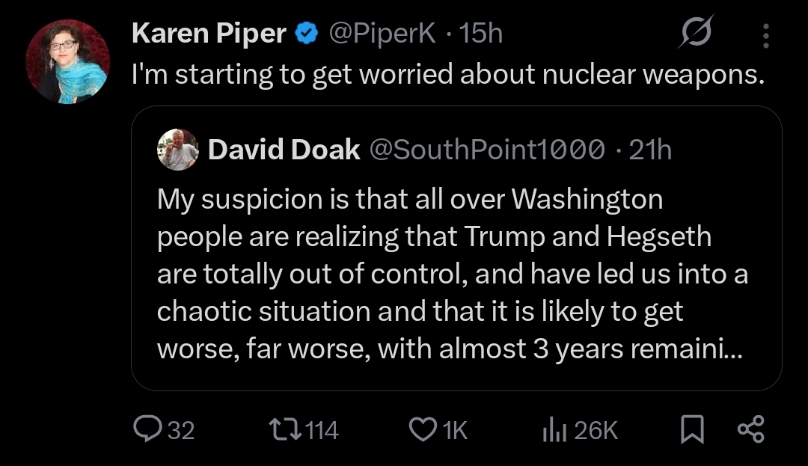Open the three-dot more options menu

click(765, 34)
